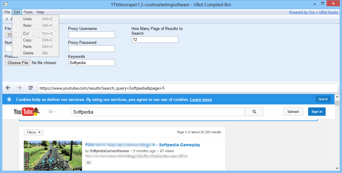342x173 pixels.
Task: Open YouTube guide menu icon
Action: (52, 112)
